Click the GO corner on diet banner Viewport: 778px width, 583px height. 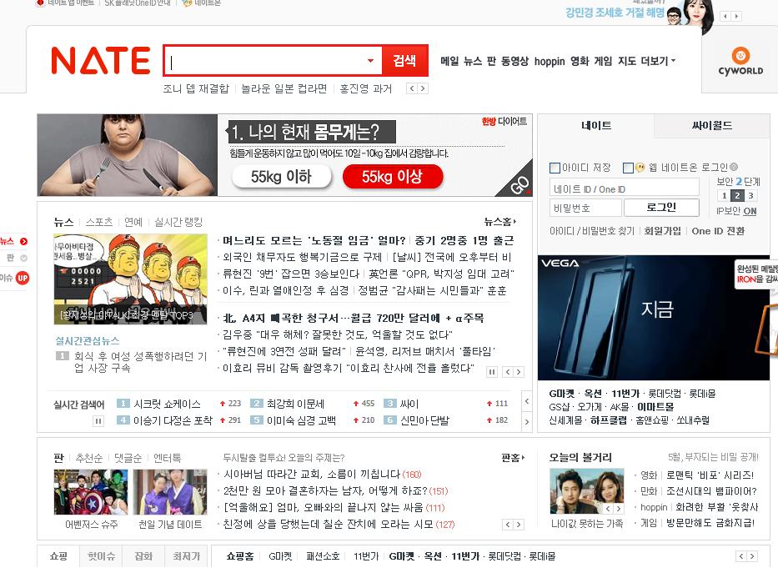pyautogui.click(x=519, y=184)
